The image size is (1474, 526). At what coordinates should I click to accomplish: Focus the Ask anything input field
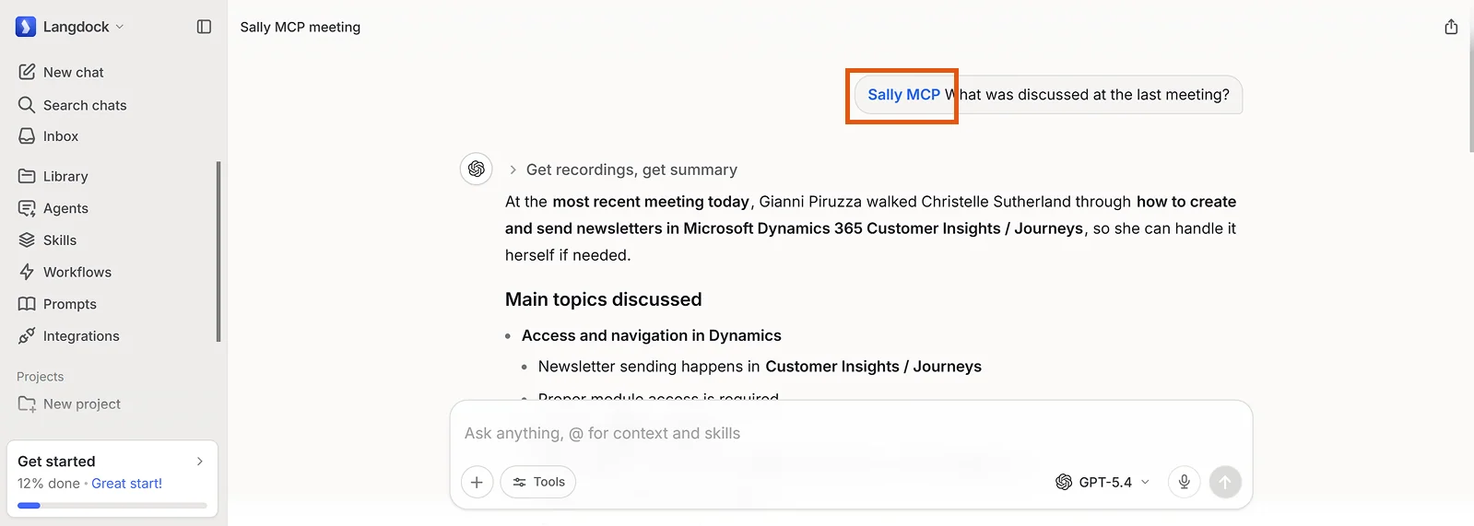[x=850, y=433]
